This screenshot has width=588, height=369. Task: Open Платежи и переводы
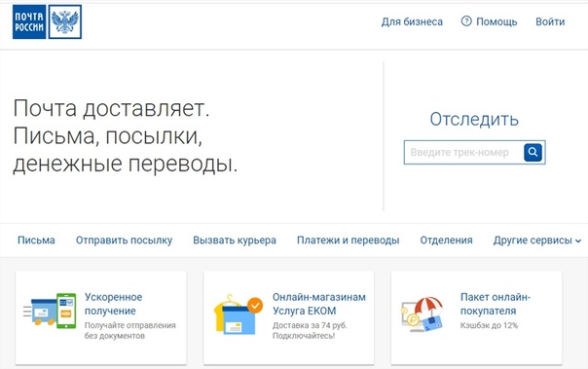tap(348, 240)
